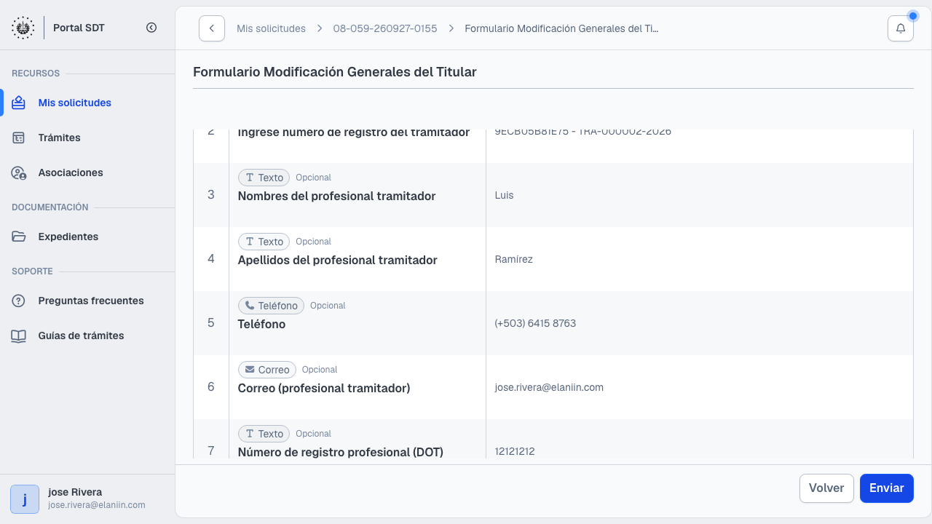Click the Mis solicitudes inbox icon
Viewport: 932px width, 524px height.
[x=19, y=103]
